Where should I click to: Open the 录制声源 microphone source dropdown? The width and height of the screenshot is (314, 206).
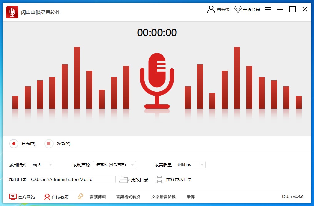(115, 165)
